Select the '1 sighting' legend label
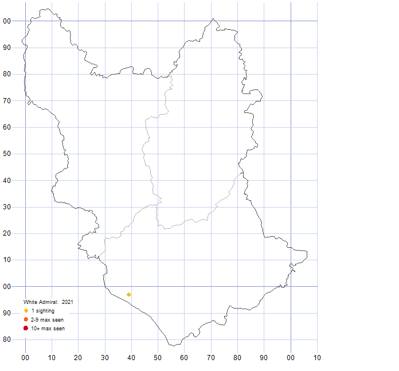Image resolution: width=399 pixels, height=371 pixels. [x=43, y=311]
